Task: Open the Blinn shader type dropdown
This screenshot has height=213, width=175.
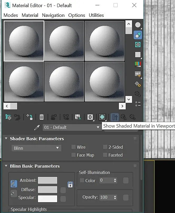Action: click(x=36, y=148)
